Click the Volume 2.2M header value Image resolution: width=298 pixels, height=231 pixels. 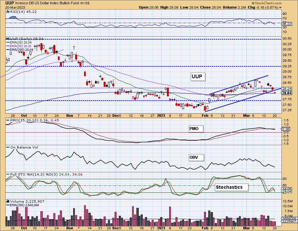[234, 7]
